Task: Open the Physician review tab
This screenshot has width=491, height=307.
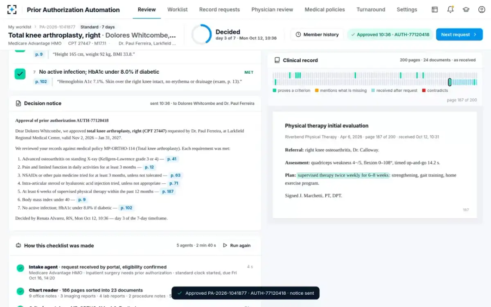Action: (272, 9)
